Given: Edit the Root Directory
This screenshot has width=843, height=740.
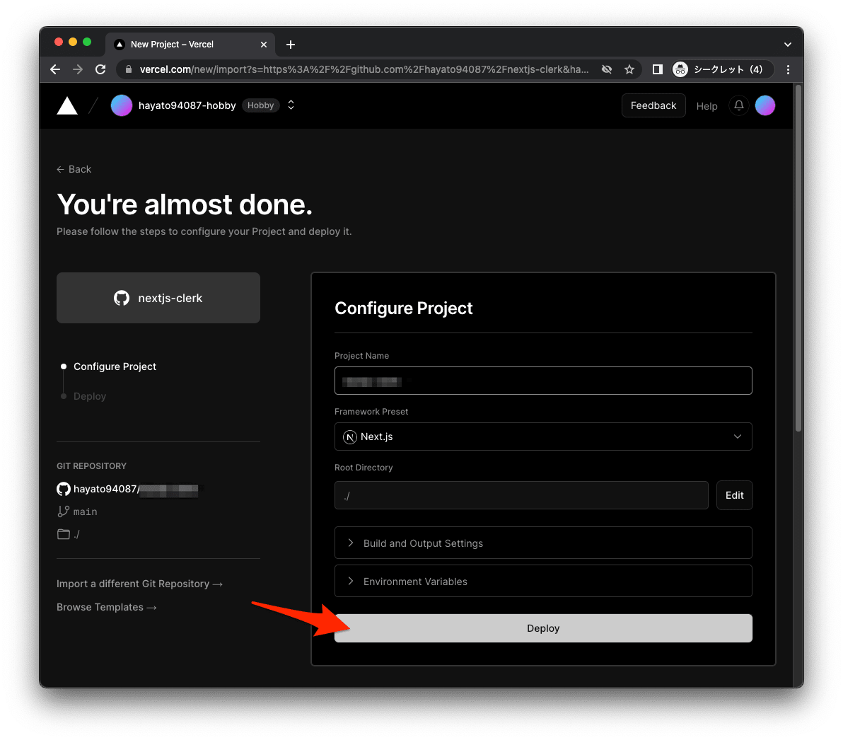Looking at the screenshot, I should click(734, 495).
